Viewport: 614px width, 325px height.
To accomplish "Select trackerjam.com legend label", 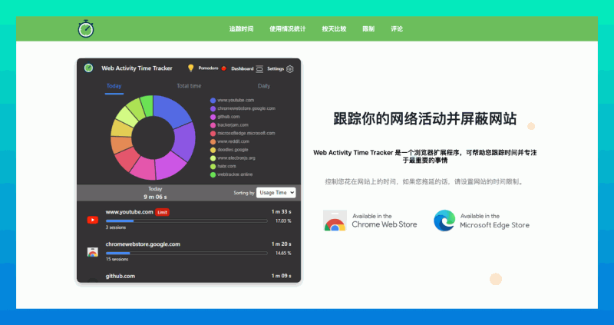I will [233, 125].
